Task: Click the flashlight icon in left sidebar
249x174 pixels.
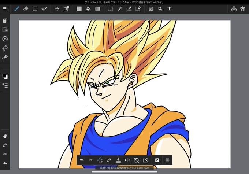Action: pyautogui.click(x=5, y=57)
